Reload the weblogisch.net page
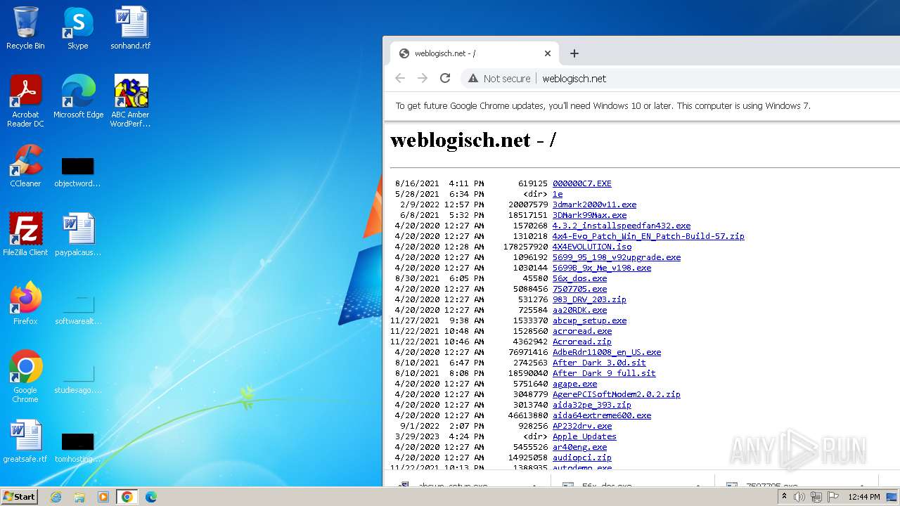Viewport: 900px width, 506px height. (x=445, y=78)
